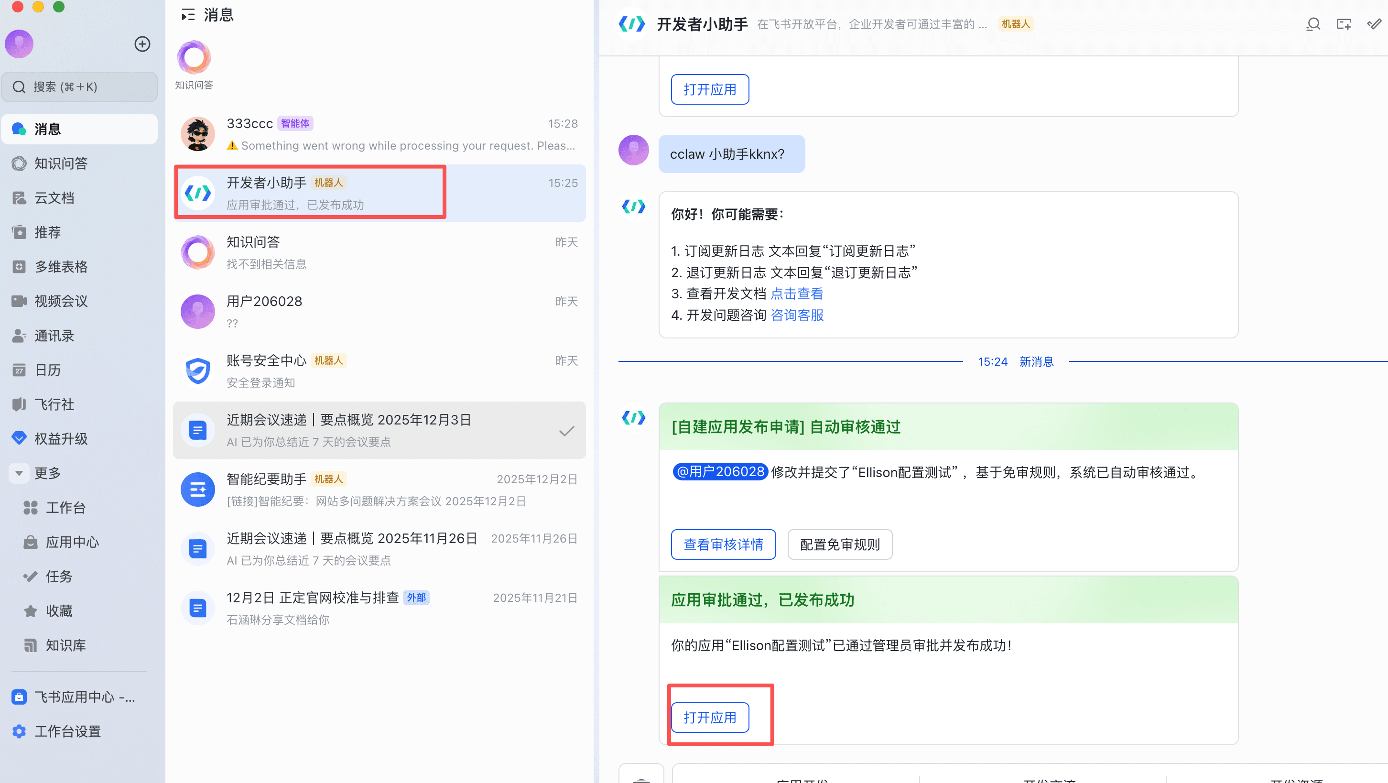Click the 开发者小助手 logo in the chat header
1388x783 pixels.
[631, 24]
